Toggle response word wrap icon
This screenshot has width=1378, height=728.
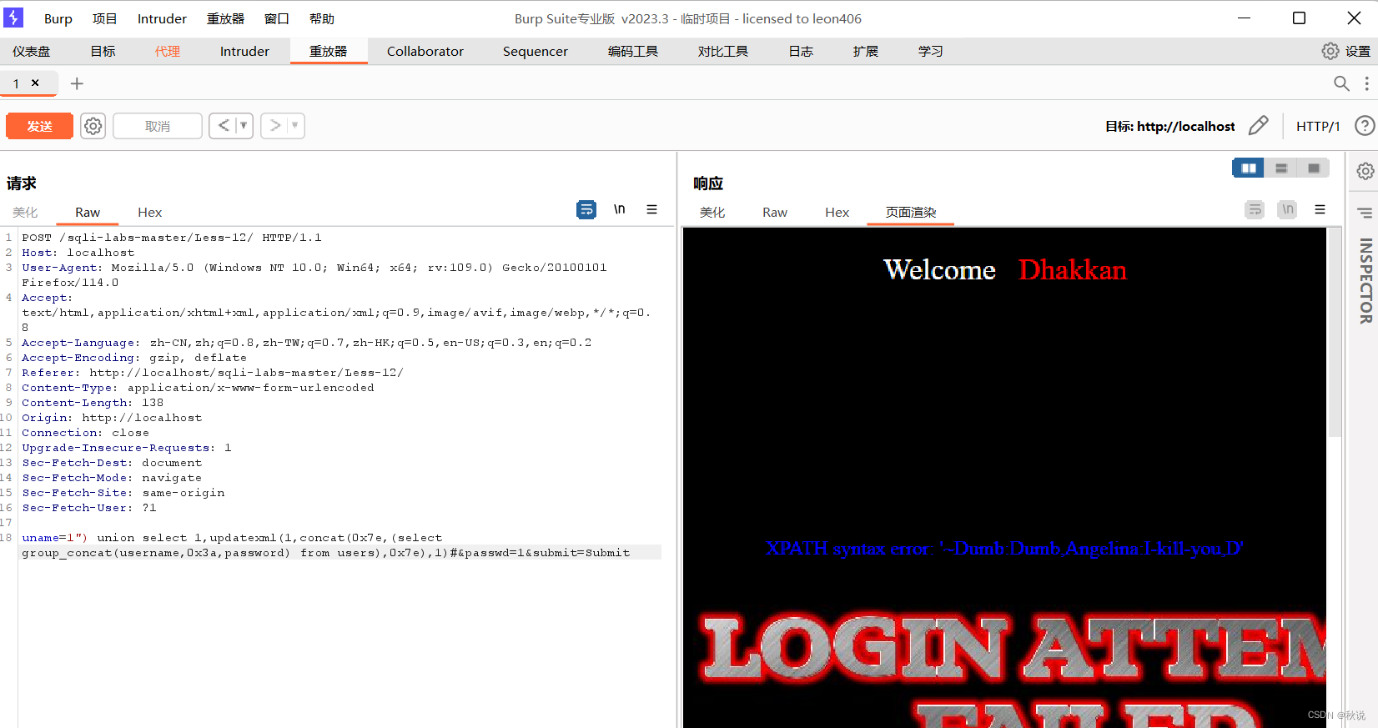[x=1255, y=209]
